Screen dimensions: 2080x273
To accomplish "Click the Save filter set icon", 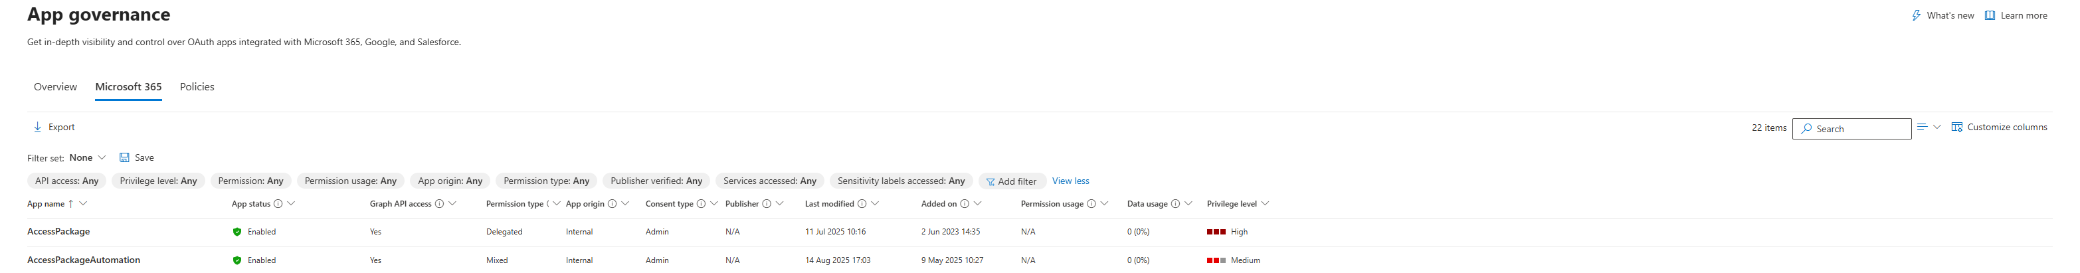I will click(x=124, y=157).
